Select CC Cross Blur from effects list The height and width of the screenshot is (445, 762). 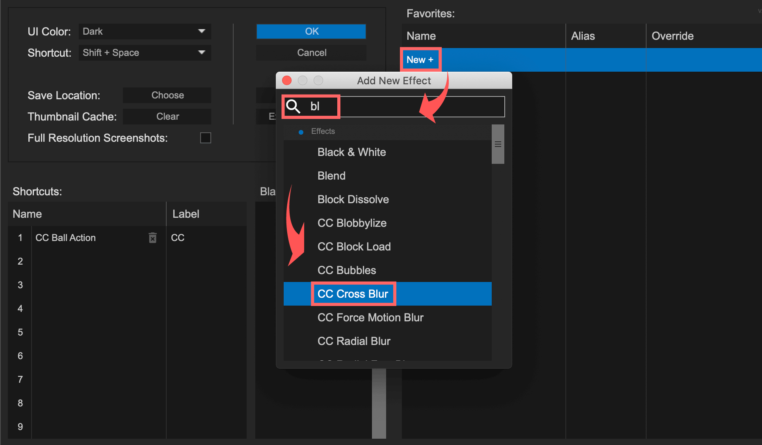353,294
